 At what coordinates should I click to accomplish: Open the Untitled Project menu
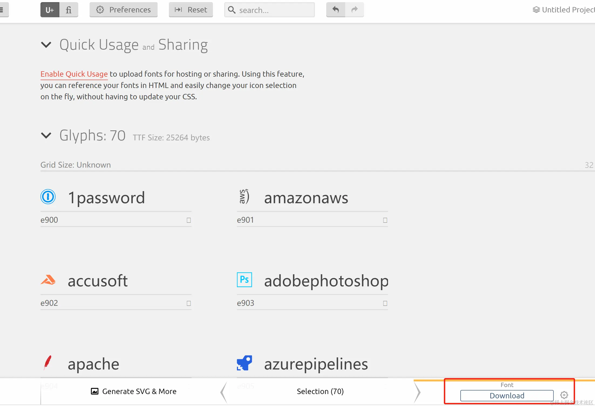(x=564, y=10)
